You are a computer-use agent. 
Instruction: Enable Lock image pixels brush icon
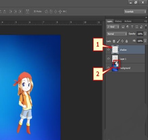[x=118, y=41]
